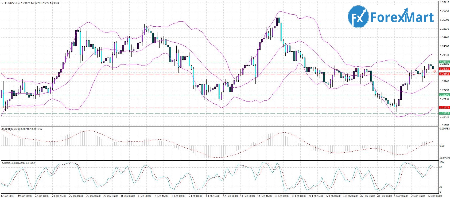Click the 14 Feb 16:00 date label
The image size is (450, 199).
[x=265, y=196]
